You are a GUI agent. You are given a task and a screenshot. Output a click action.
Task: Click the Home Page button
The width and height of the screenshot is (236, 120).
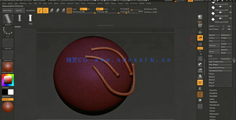[x=8, y=11]
